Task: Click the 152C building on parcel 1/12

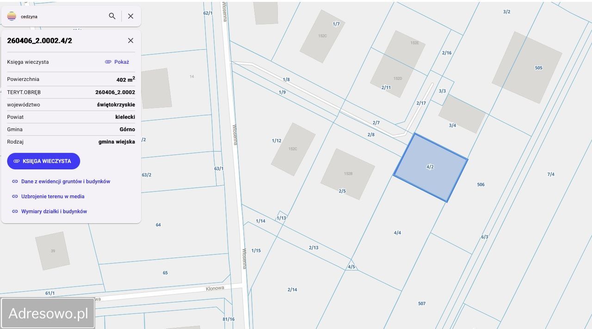Action: click(293, 149)
